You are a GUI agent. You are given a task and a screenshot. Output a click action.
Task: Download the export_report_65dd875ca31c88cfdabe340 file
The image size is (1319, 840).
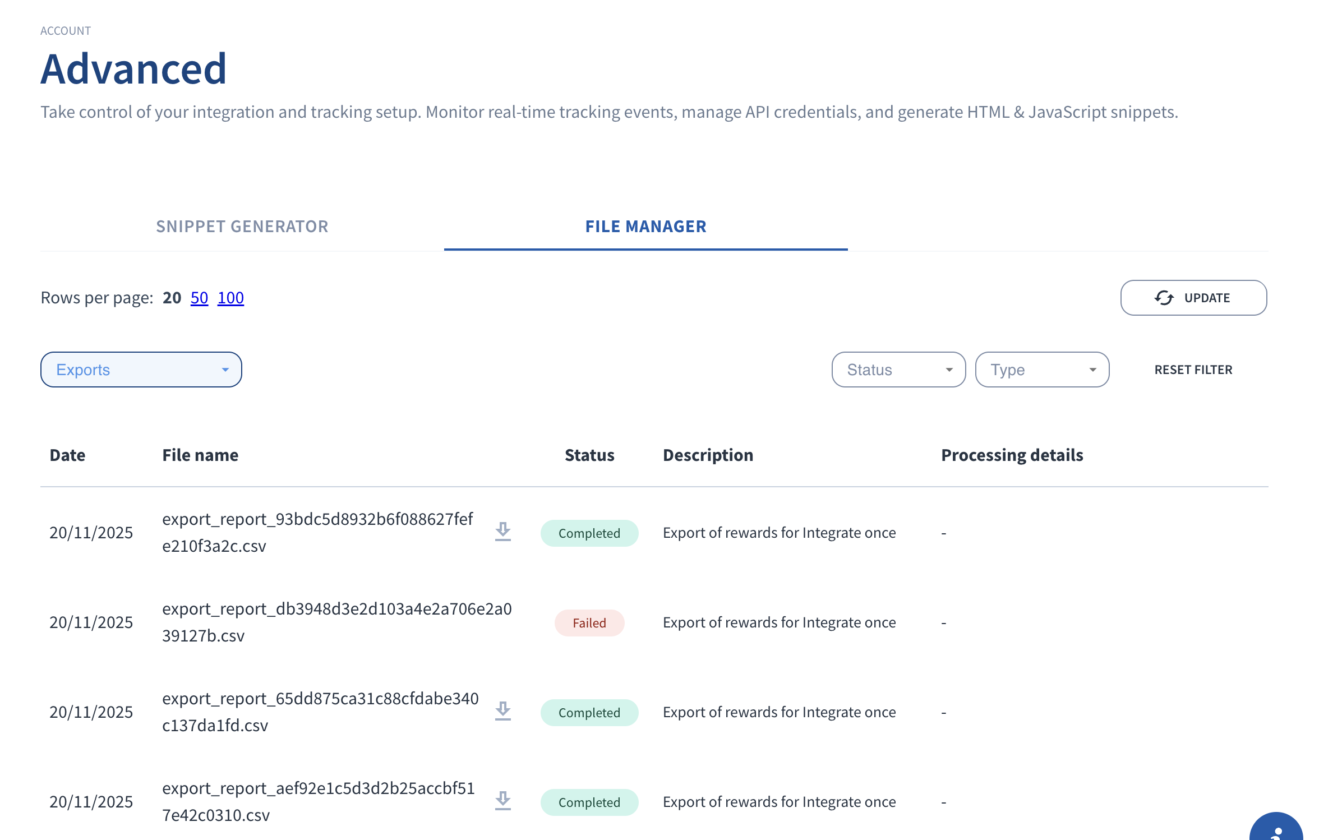click(x=503, y=711)
